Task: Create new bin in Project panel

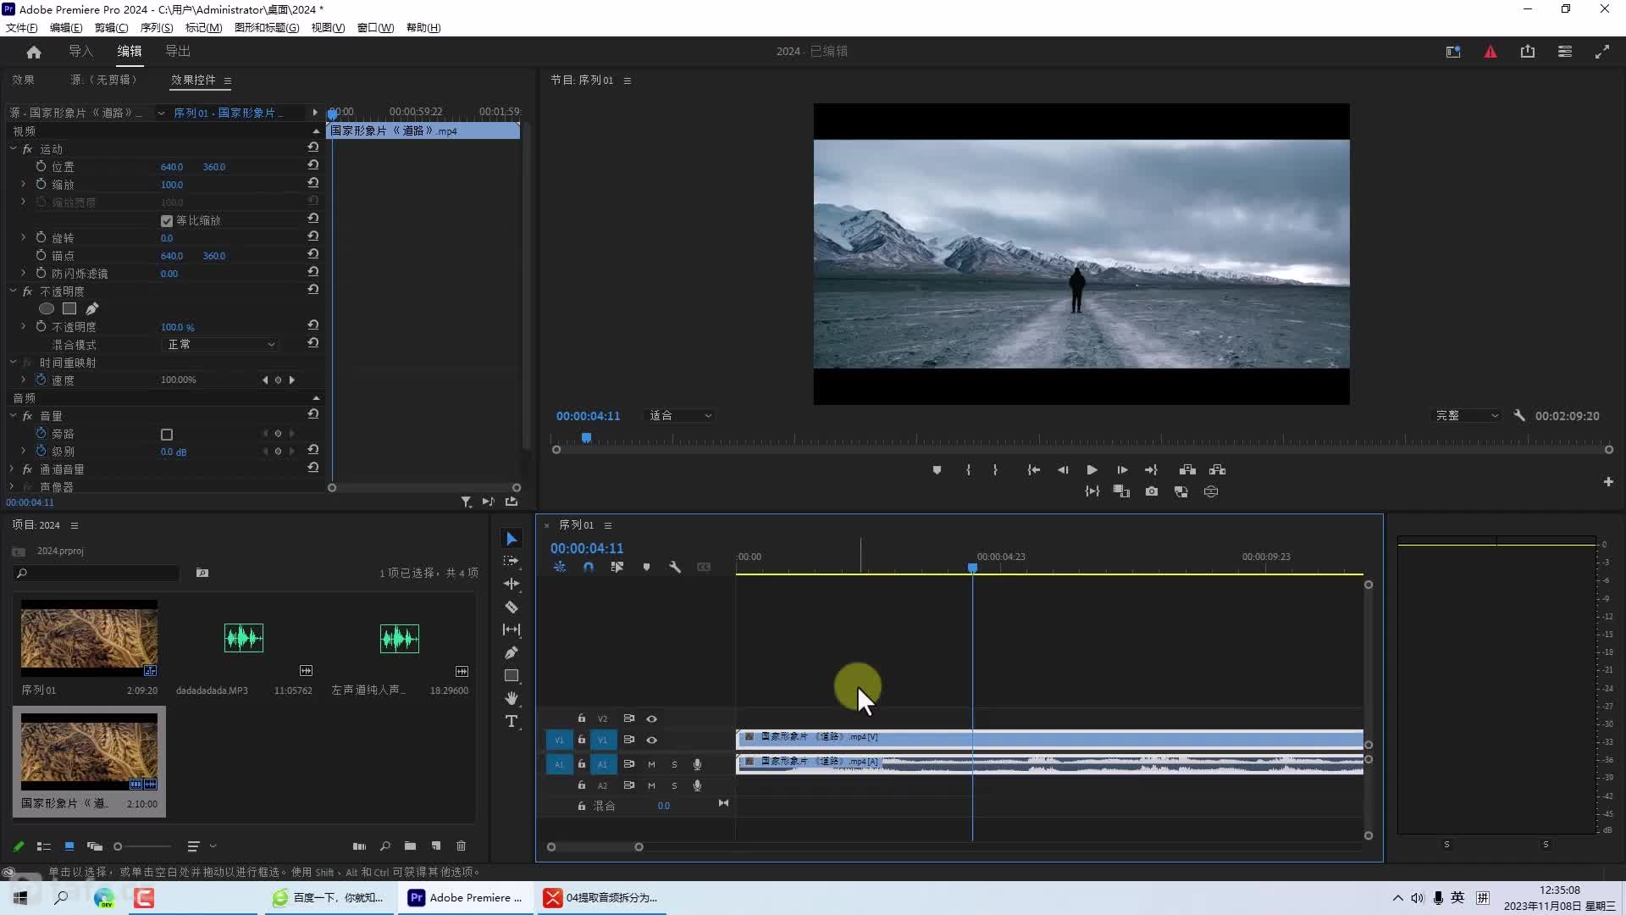Action: 410,846
